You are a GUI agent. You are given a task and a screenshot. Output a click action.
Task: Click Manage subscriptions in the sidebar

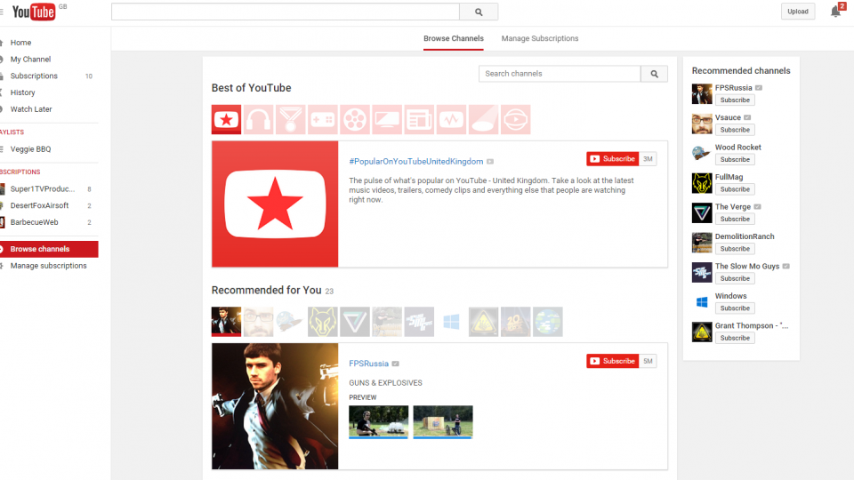pyautogui.click(x=48, y=266)
